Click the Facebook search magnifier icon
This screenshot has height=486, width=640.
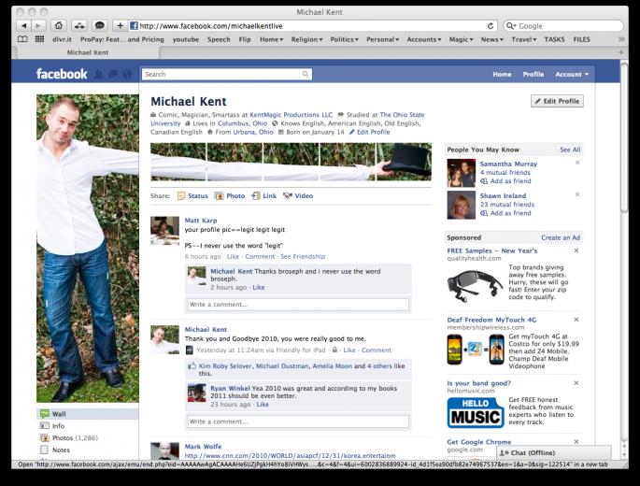(306, 74)
